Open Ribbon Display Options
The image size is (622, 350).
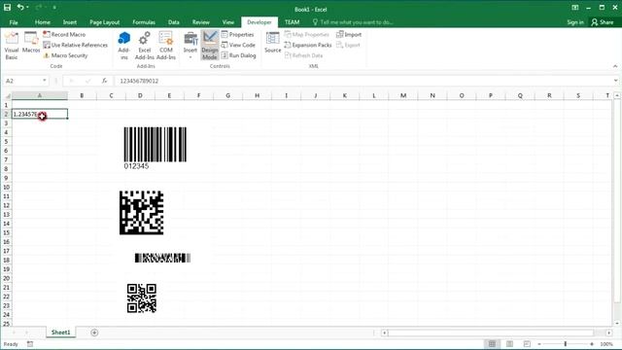coord(574,8)
